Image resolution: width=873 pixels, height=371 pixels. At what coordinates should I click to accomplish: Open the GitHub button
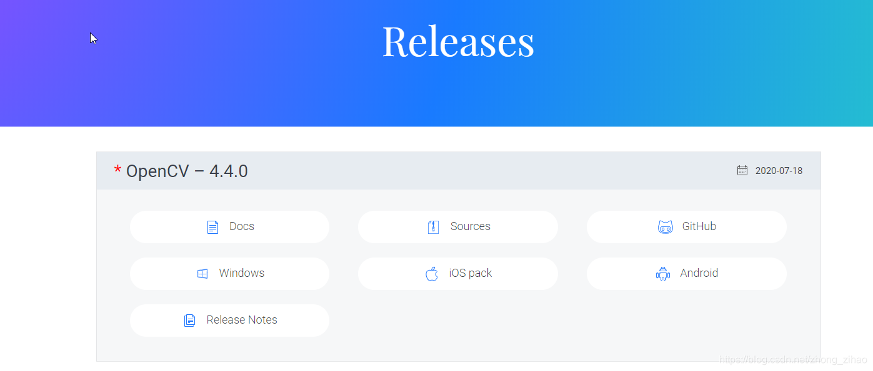[687, 227]
